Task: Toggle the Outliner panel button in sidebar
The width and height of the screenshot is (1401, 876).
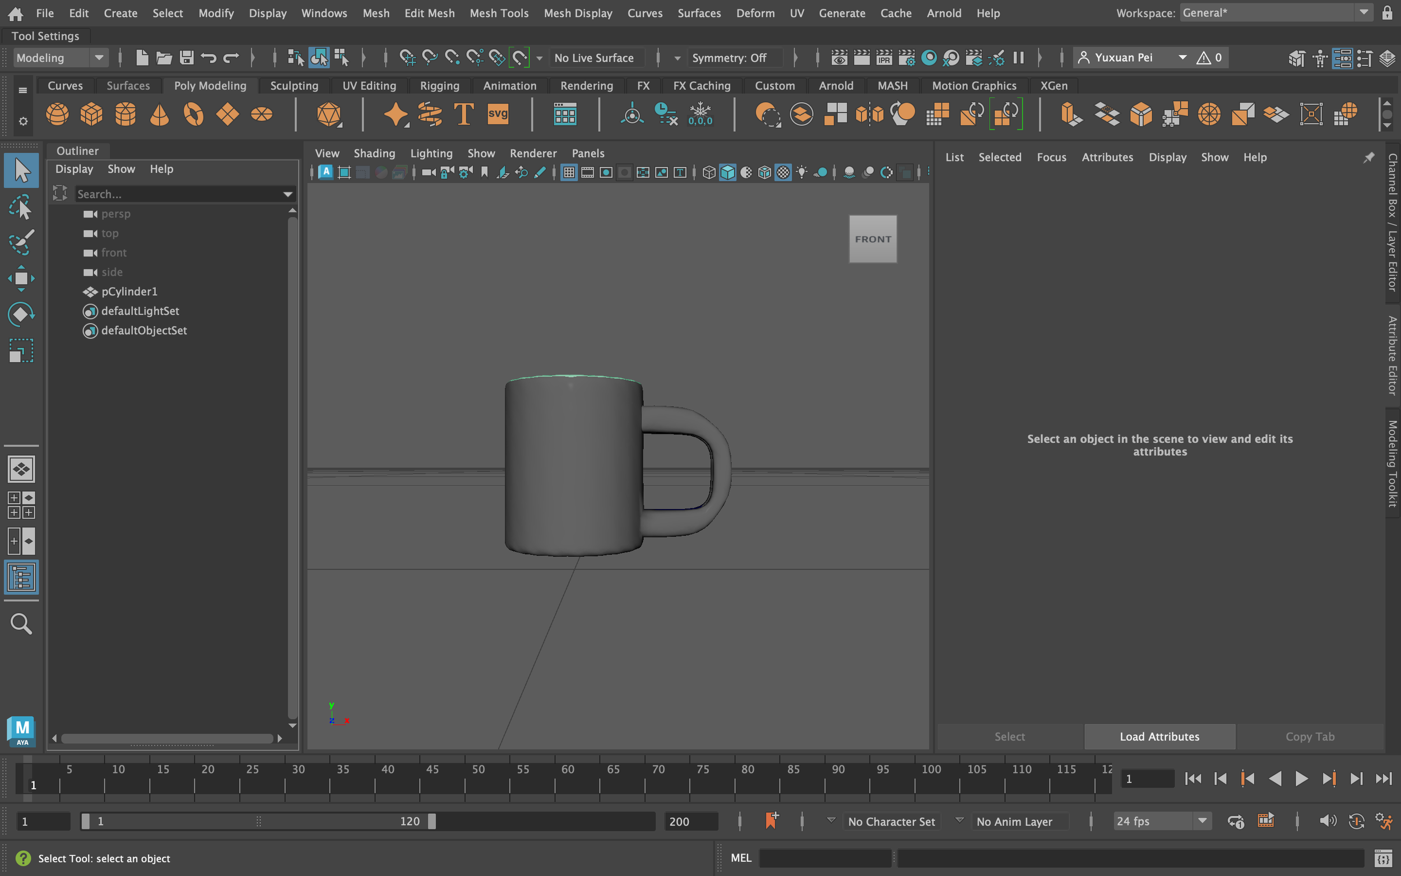Action: coord(21,577)
